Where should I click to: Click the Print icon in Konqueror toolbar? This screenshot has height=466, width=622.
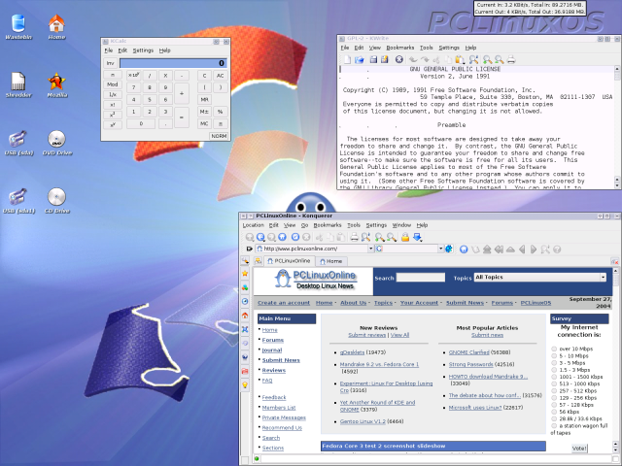tap(354, 237)
